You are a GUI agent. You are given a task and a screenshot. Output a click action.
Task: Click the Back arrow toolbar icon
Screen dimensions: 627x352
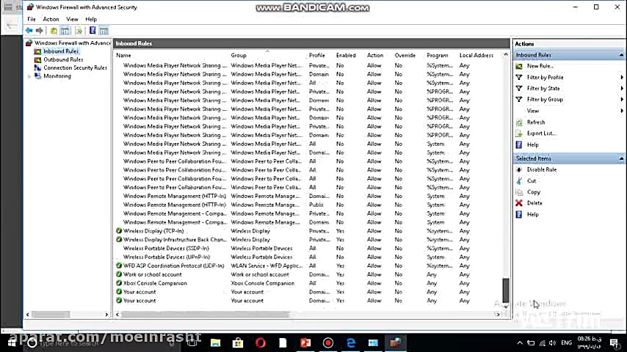pos(29,31)
